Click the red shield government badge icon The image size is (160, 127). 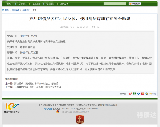coord(80,119)
